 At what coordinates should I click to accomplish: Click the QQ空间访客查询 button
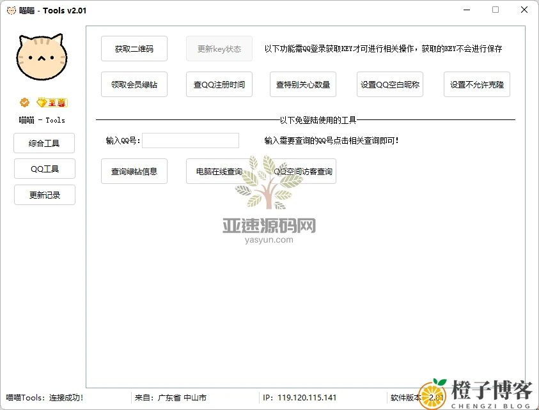point(303,171)
